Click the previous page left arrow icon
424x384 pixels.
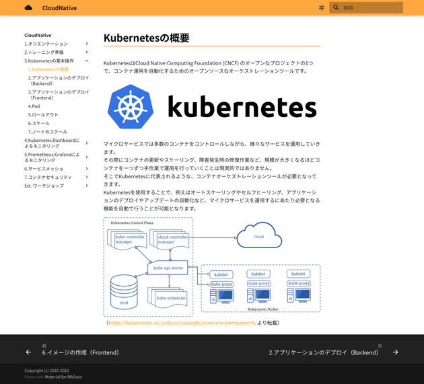point(28,352)
